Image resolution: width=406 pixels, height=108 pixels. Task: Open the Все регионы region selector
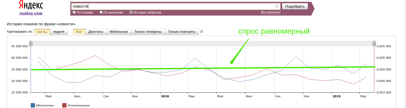(271, 12)
